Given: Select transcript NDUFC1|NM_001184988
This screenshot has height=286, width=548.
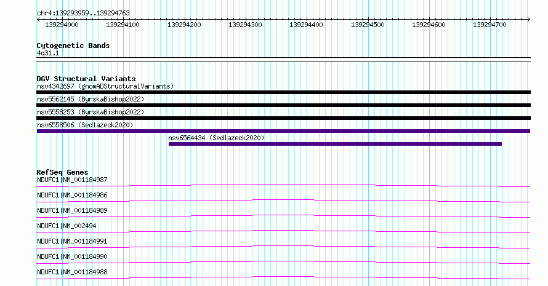Looking at the screenshot, I should [x=72, y=272].
